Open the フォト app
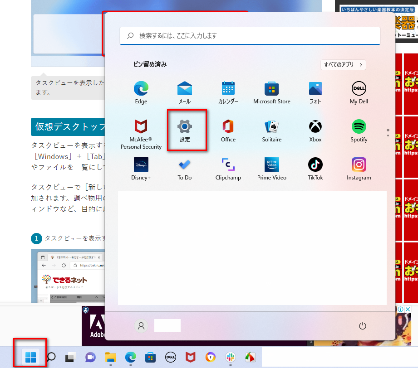 (315, 92)
